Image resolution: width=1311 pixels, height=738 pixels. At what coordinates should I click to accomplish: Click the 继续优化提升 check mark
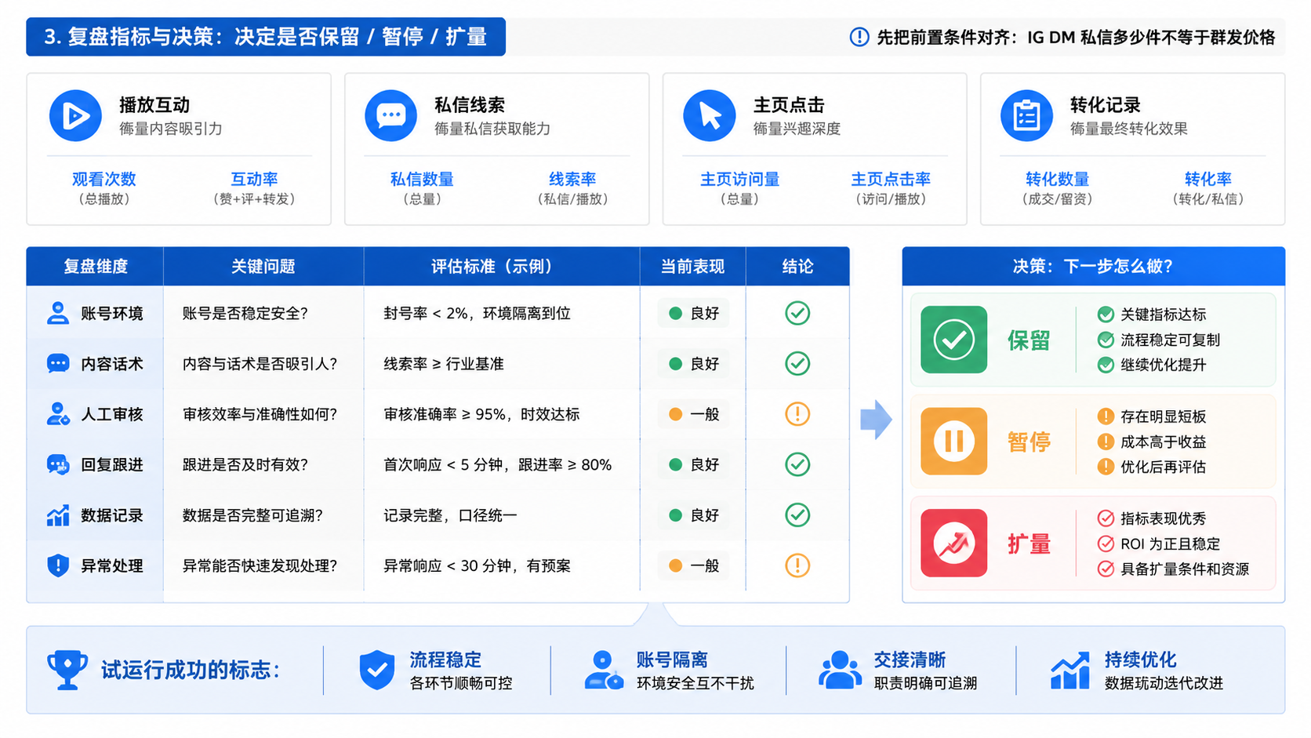click(x=1106, y=365)
